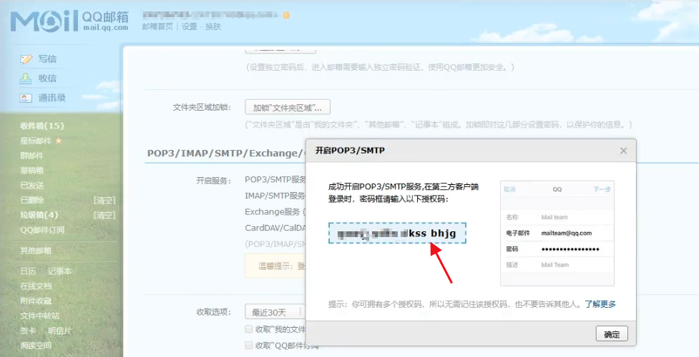Open the 星标邮件 folder
The image size is (699, 357).
pyautogui.click(x=36, y=141)
